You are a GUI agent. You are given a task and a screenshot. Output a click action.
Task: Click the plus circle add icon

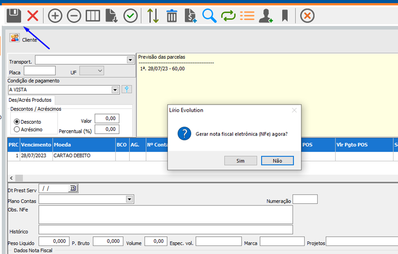(x=55, y=16)
